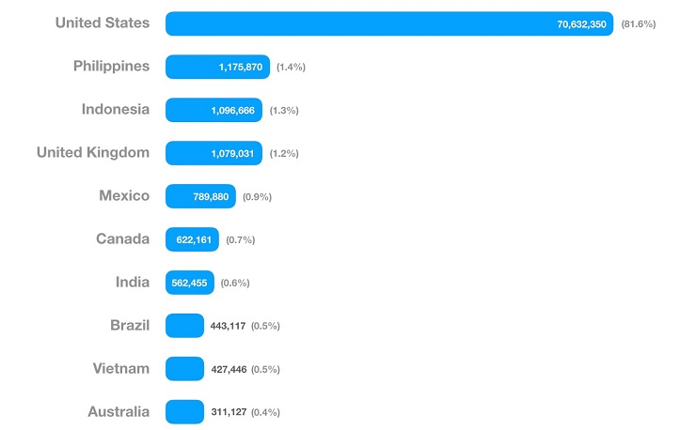This screenshot has height=430, width=680.
Task: Click the Australia value 311,127
Action: point(229,412)
